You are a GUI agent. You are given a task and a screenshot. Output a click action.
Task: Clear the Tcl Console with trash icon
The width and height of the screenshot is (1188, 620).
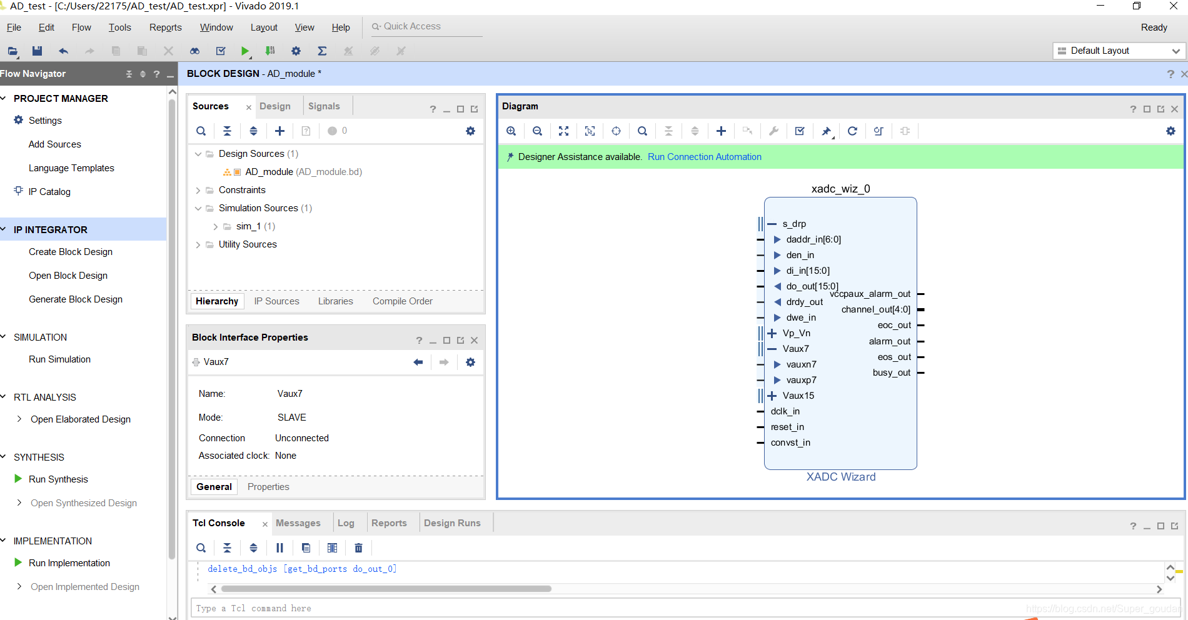(x=358, y=547)
